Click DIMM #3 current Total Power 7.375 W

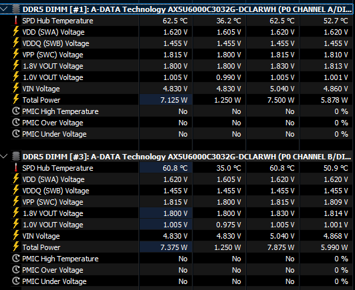click(174, 247)
